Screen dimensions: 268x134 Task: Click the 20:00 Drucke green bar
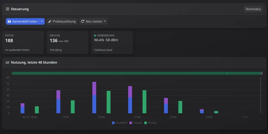109,102
